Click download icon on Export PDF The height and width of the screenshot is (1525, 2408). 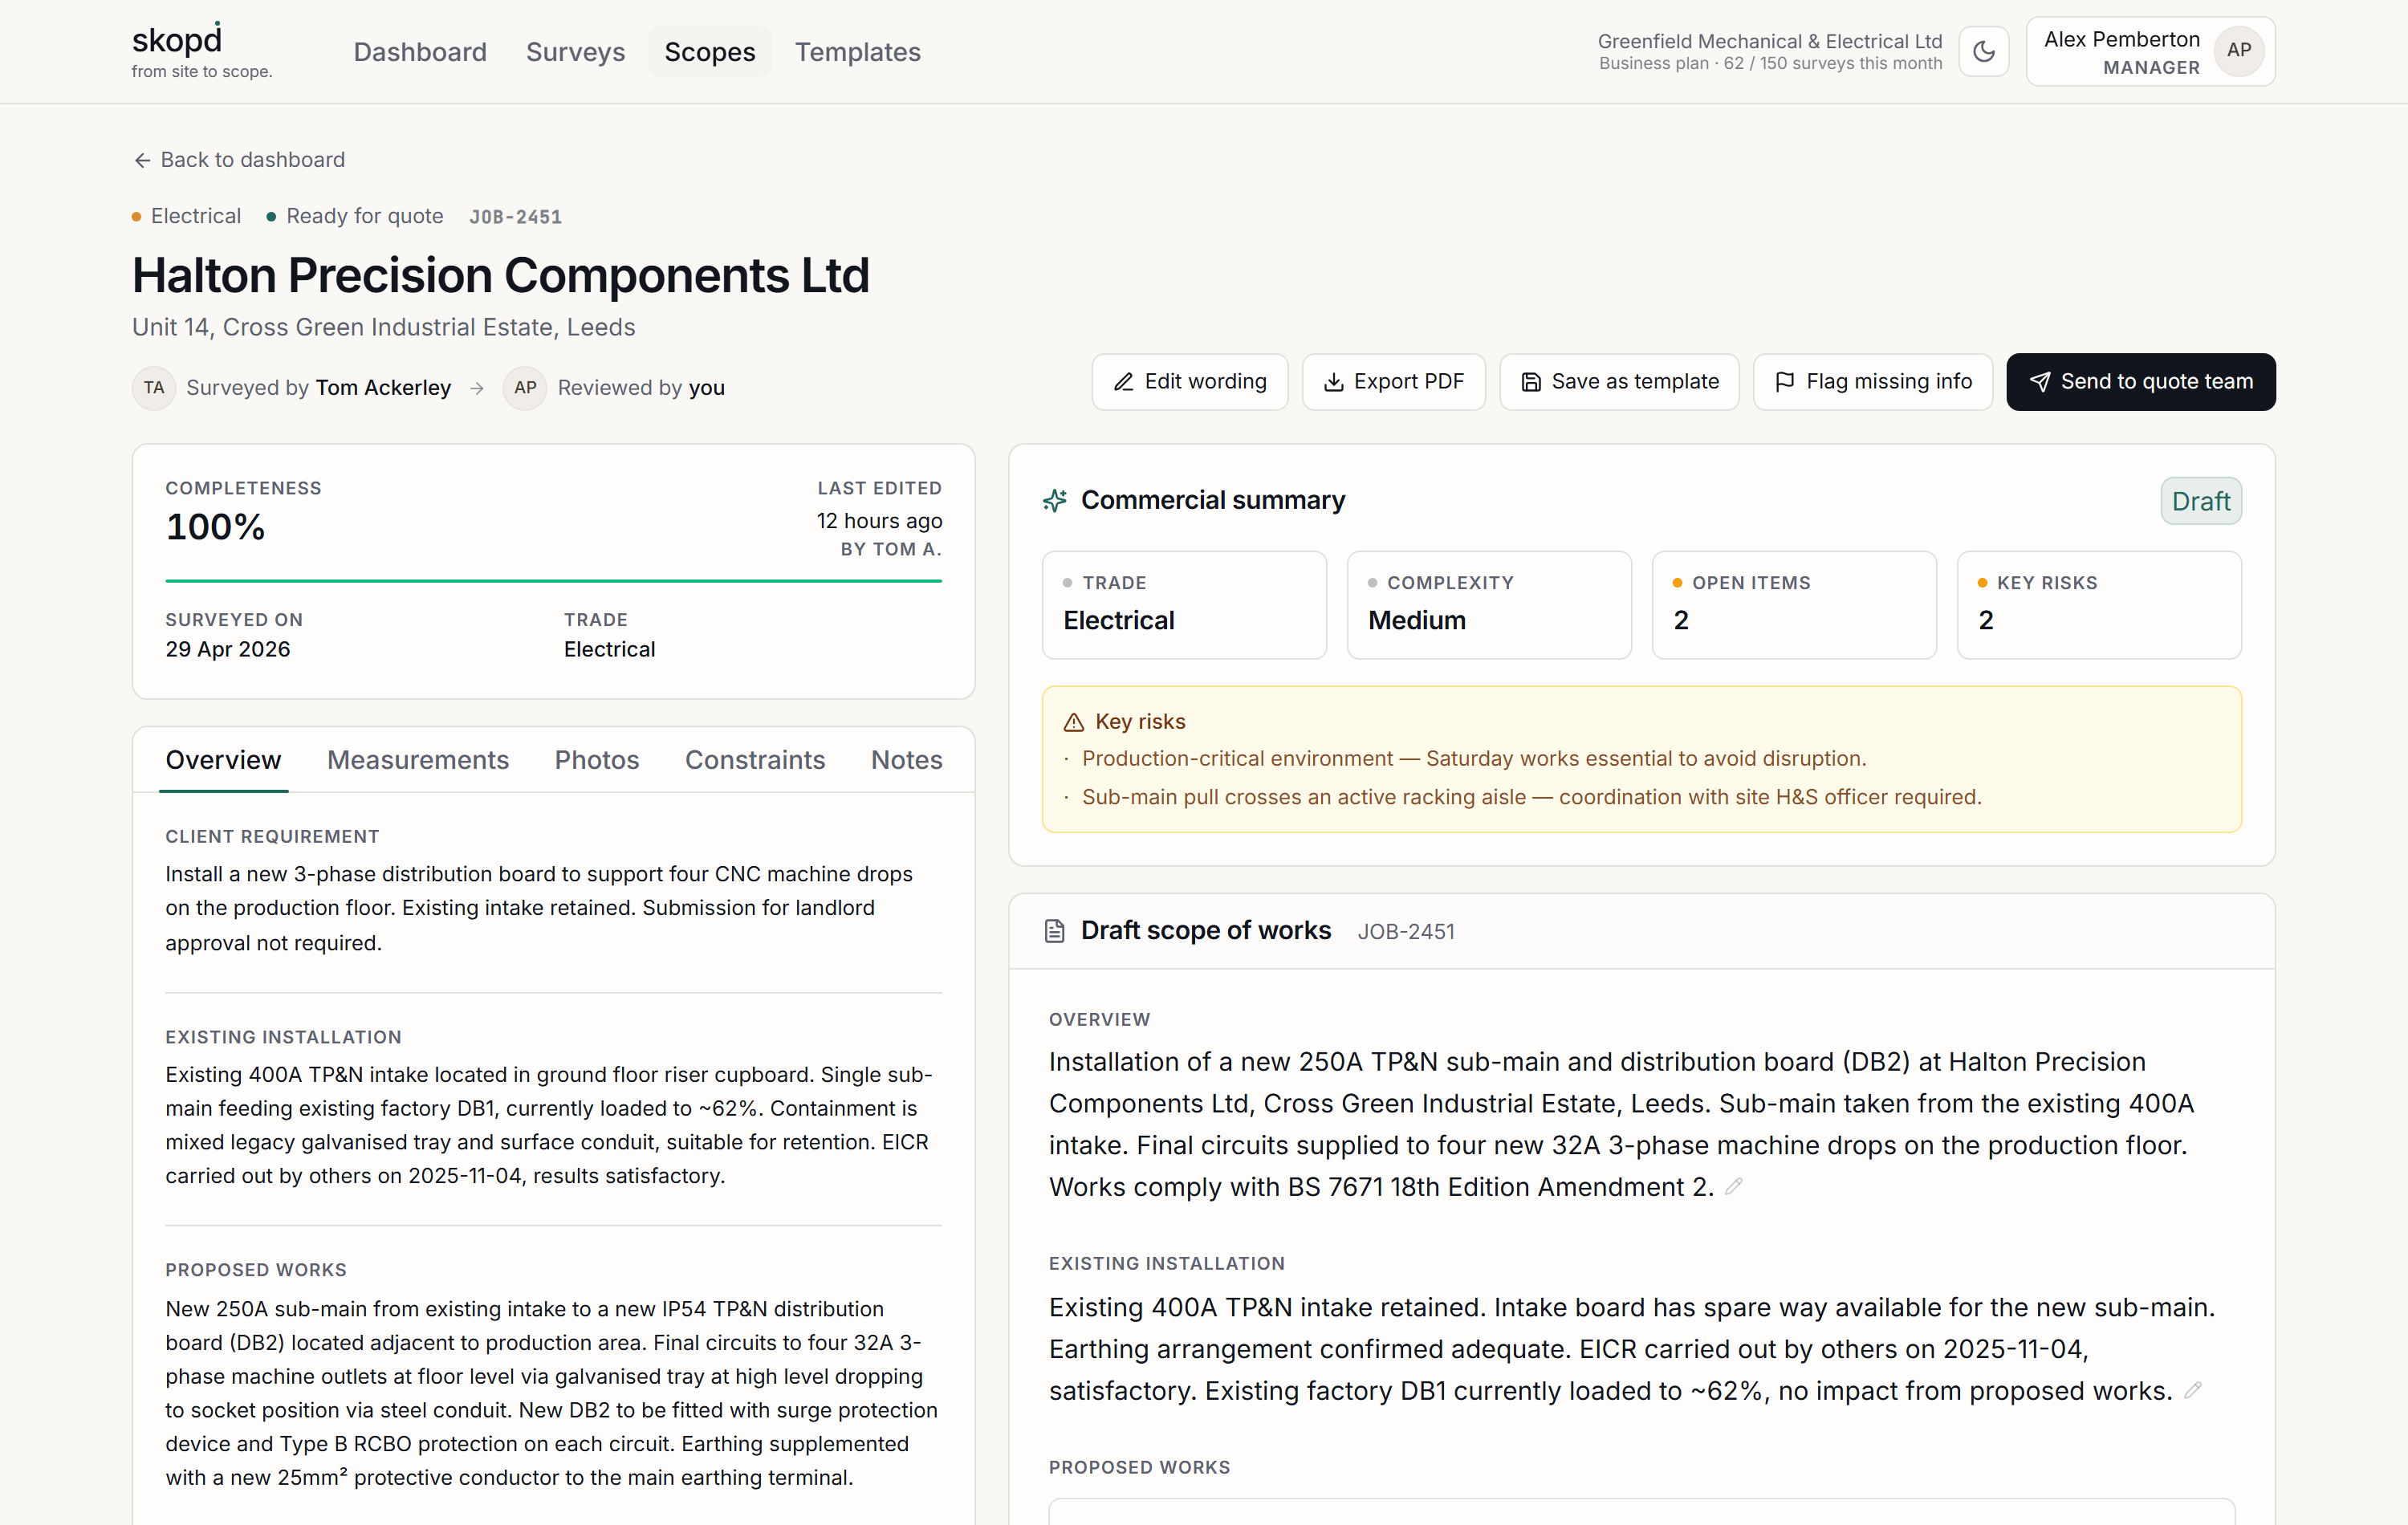point(1333,382)
